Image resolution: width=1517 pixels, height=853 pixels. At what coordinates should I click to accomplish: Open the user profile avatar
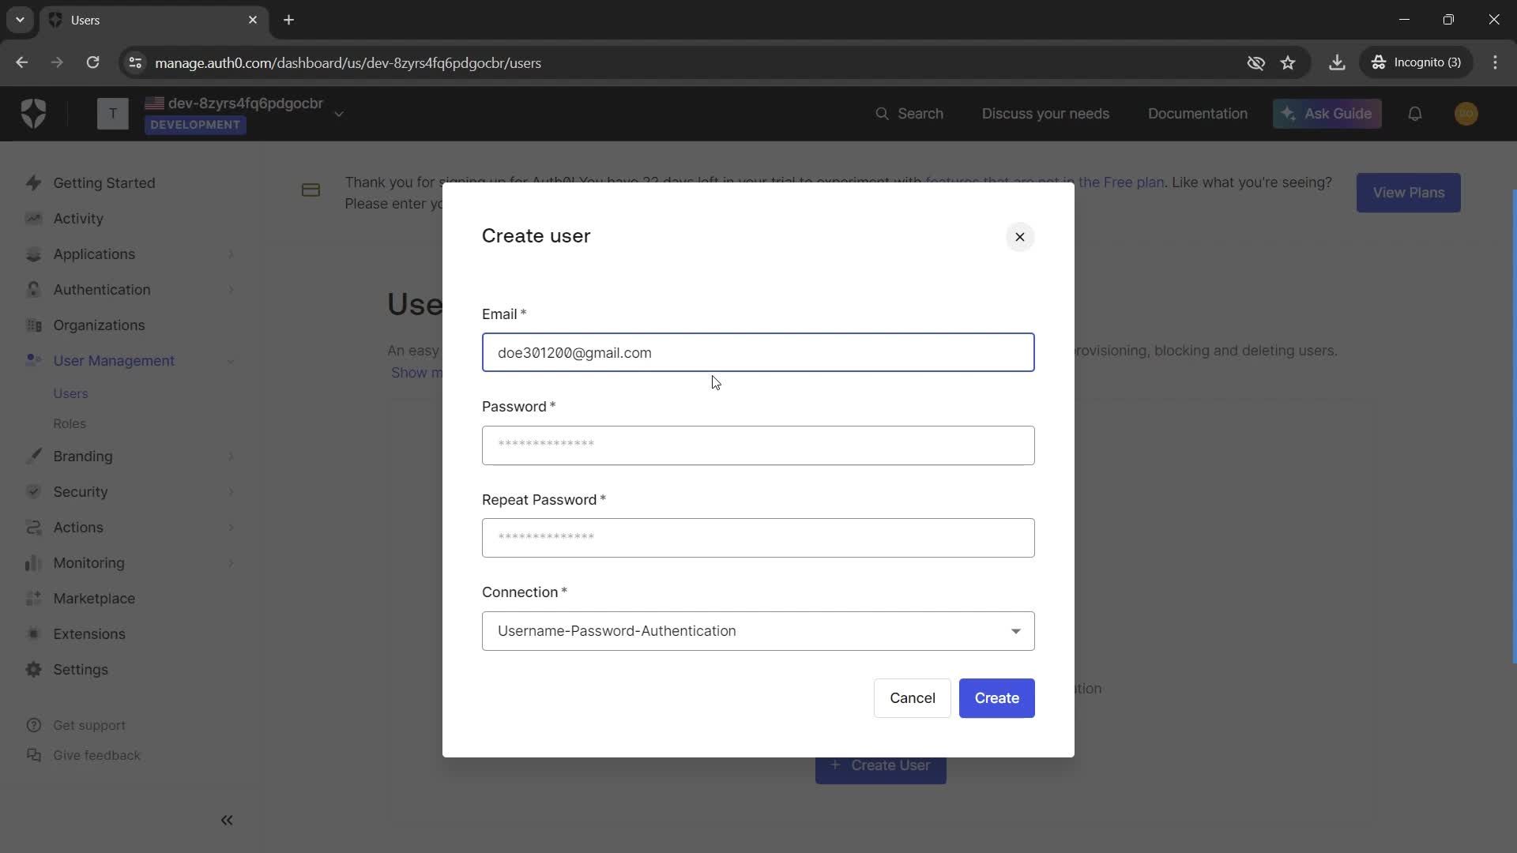1466,114
